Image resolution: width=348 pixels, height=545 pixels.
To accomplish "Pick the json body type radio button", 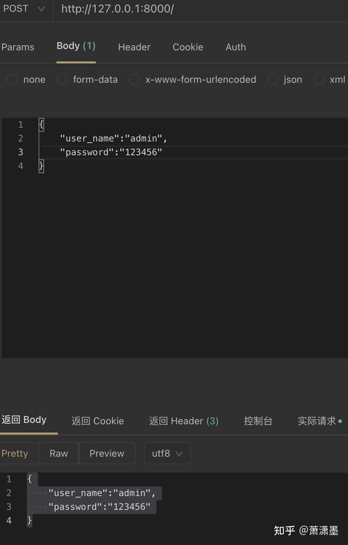I will coord(273,80).
